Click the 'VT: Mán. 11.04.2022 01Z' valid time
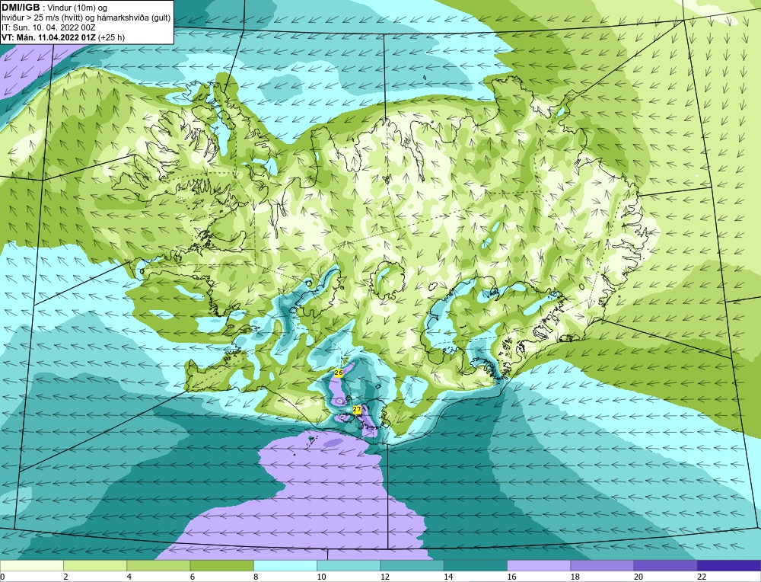The image size is (761, 582). (x=49, y=37)
